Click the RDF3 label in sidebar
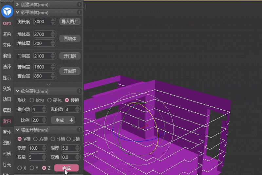 (7, 24)
